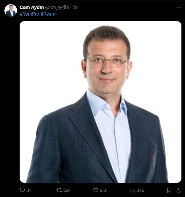Image resolution: width=185 pixels, height=197 pixels.
Task: Click the 31 replies count
Action: (x=29, y=190)
